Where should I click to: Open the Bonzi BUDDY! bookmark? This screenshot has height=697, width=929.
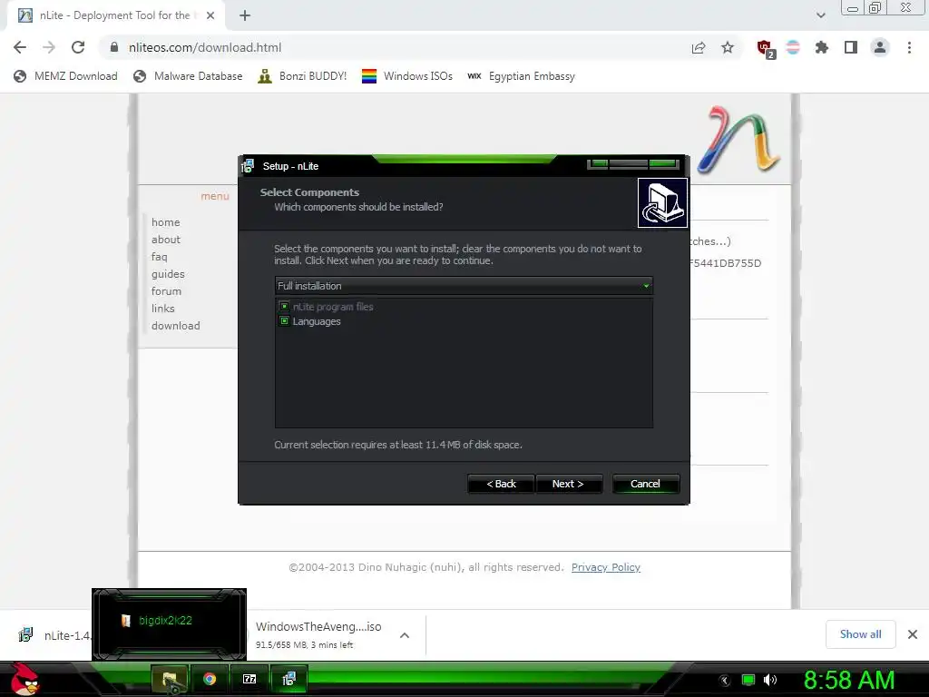tap(302, 76)
